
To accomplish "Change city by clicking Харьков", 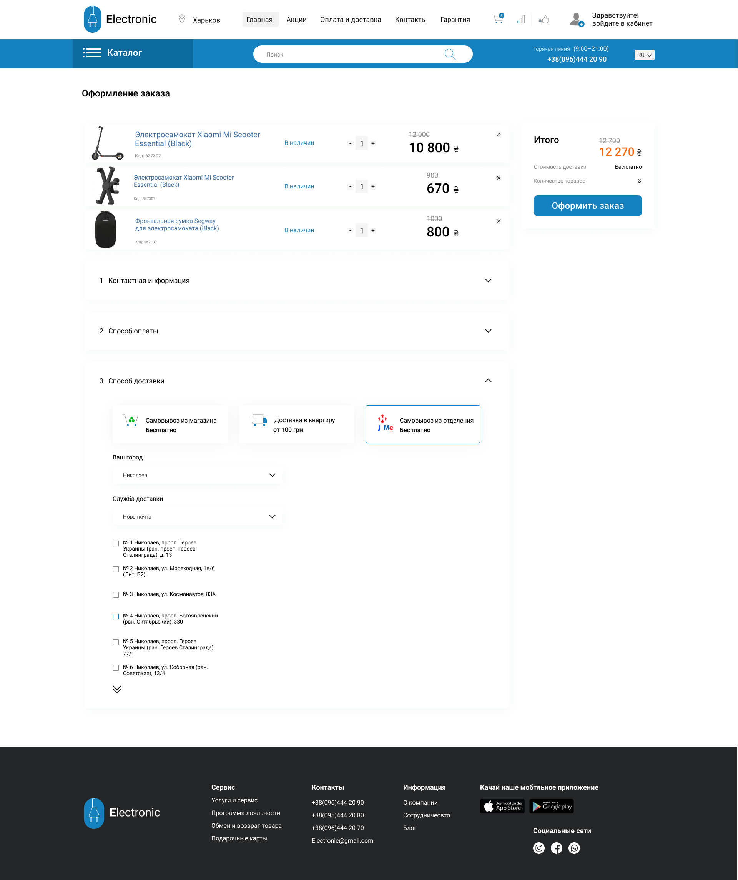I will click(x=207, y=20).
